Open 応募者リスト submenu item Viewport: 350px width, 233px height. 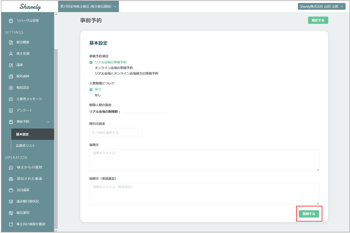point(25,146)
